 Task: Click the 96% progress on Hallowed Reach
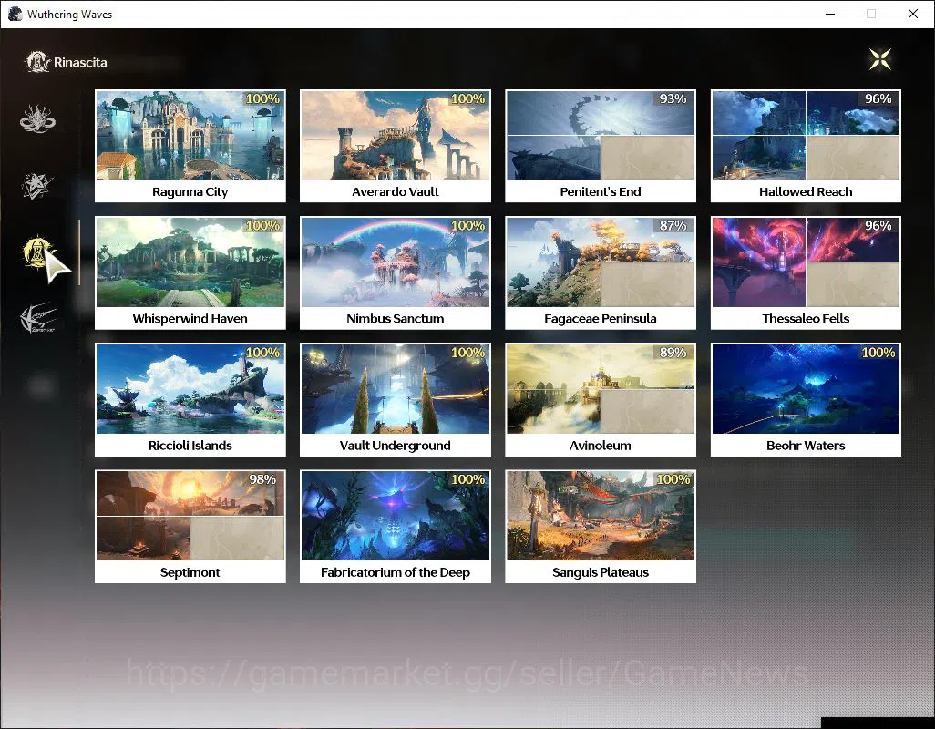click(x=878, y=99)
